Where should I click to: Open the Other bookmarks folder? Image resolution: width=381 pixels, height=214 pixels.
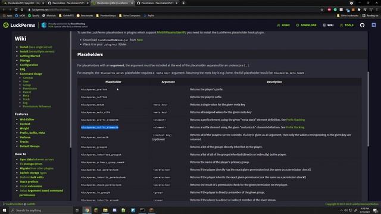(348, 15)
